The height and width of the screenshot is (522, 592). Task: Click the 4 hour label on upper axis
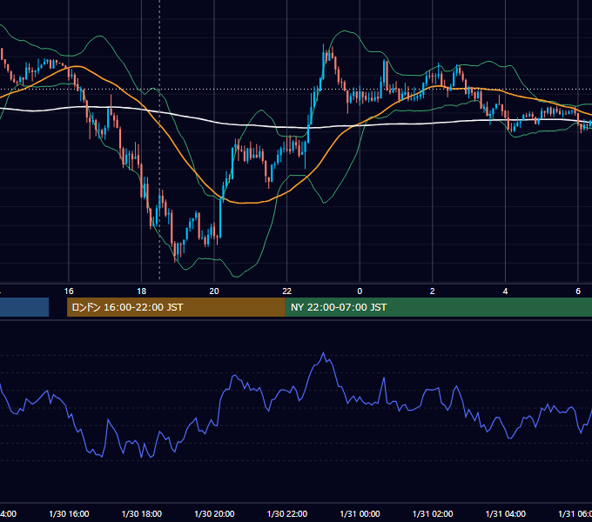[x=505, y=291]
